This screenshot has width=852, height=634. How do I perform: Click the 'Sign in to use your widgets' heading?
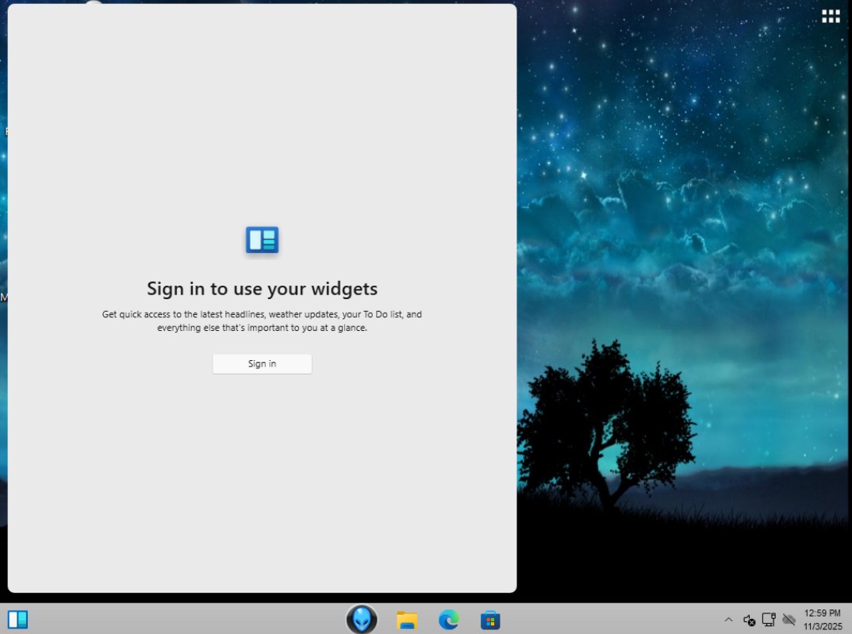pos(262,289)
